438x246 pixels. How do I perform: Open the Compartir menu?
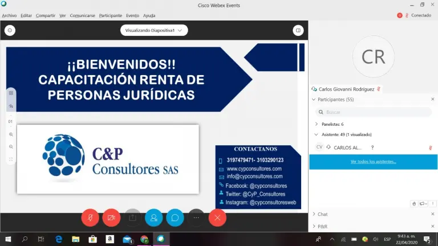pos(46,15)
